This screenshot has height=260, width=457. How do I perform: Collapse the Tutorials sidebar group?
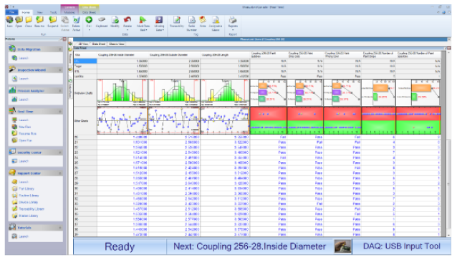(x=60, y=227)
